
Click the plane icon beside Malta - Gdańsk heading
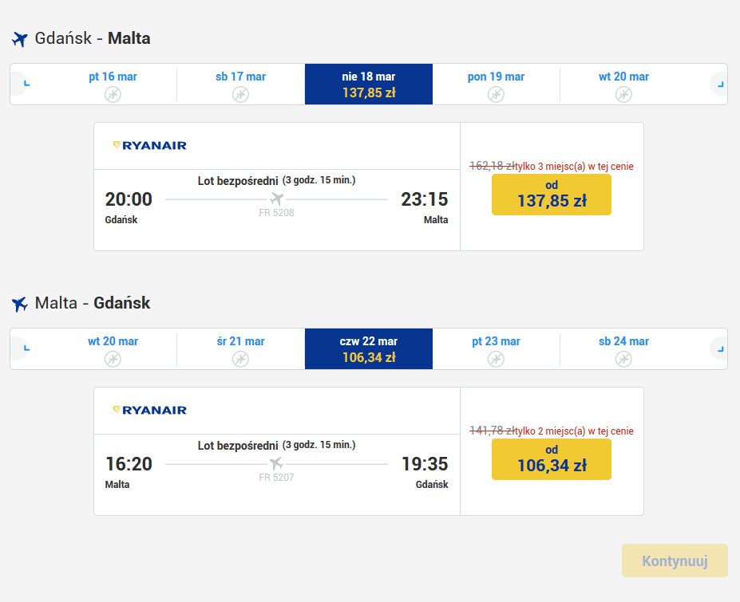(20, 304)
